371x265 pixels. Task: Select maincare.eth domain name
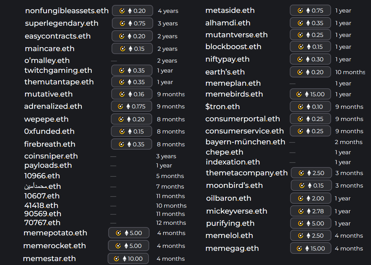50,49
